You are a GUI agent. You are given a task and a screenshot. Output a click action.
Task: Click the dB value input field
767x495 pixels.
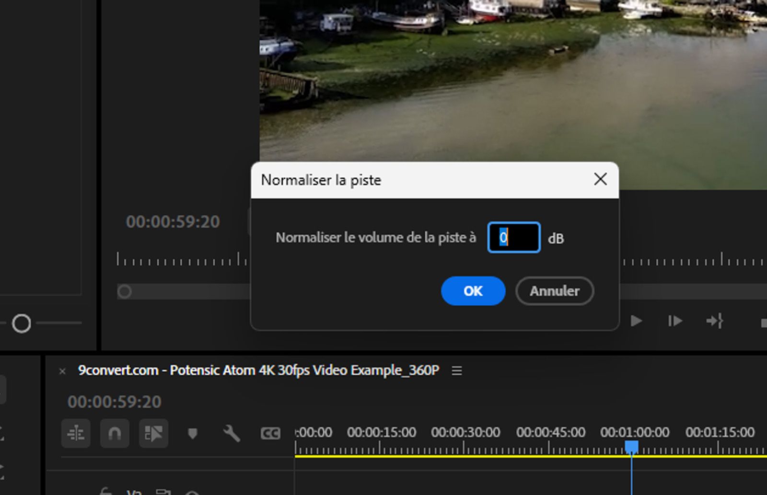(x=513, y=238)
